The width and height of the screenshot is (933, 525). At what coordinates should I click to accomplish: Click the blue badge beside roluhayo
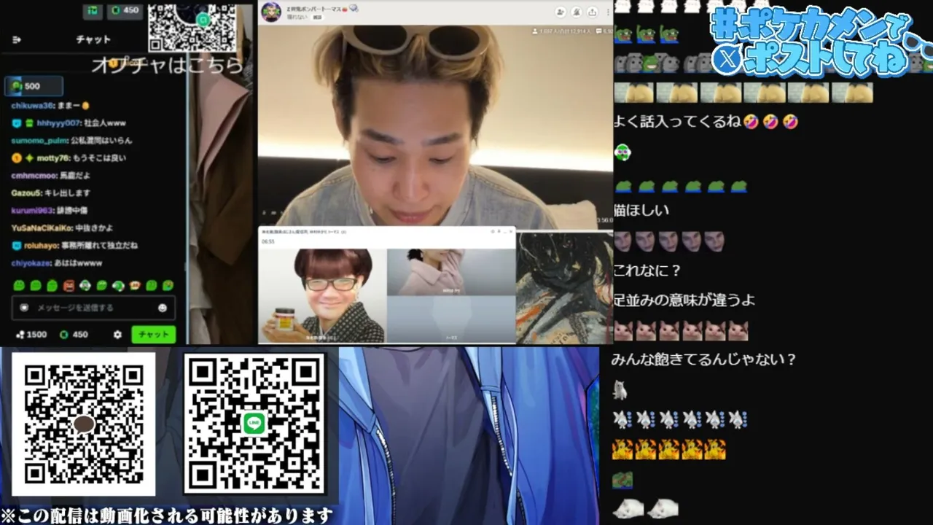coord(16,246)
